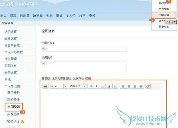Open 基本资料 in sidebar

click(x=13, y=93)
